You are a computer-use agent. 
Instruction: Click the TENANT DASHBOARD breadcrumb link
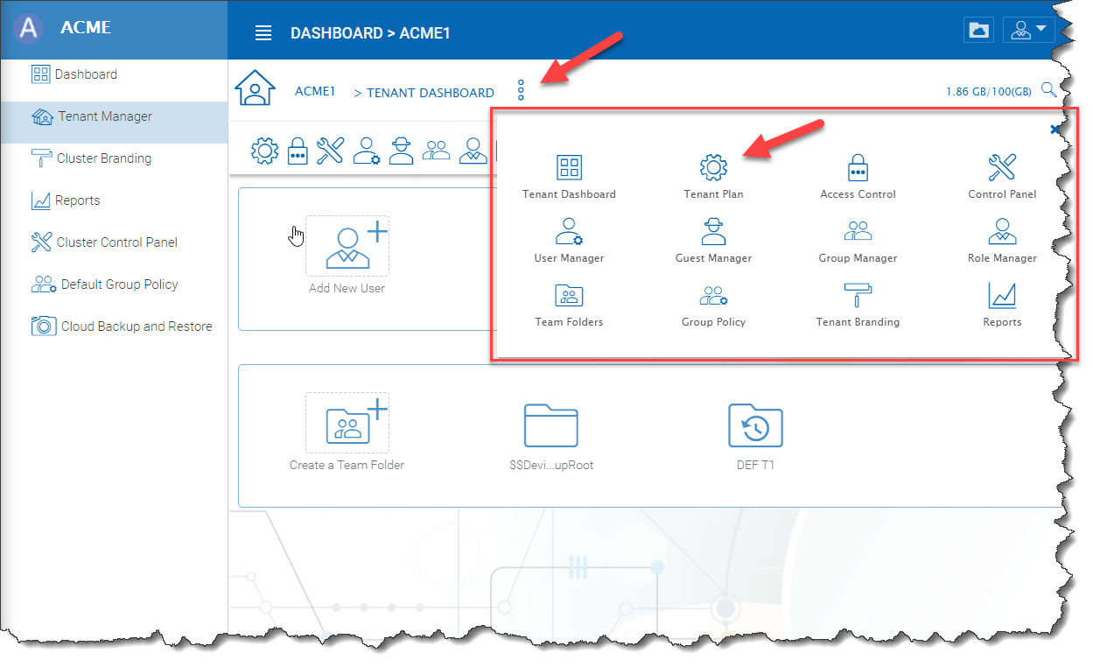(x=430, y=93)
